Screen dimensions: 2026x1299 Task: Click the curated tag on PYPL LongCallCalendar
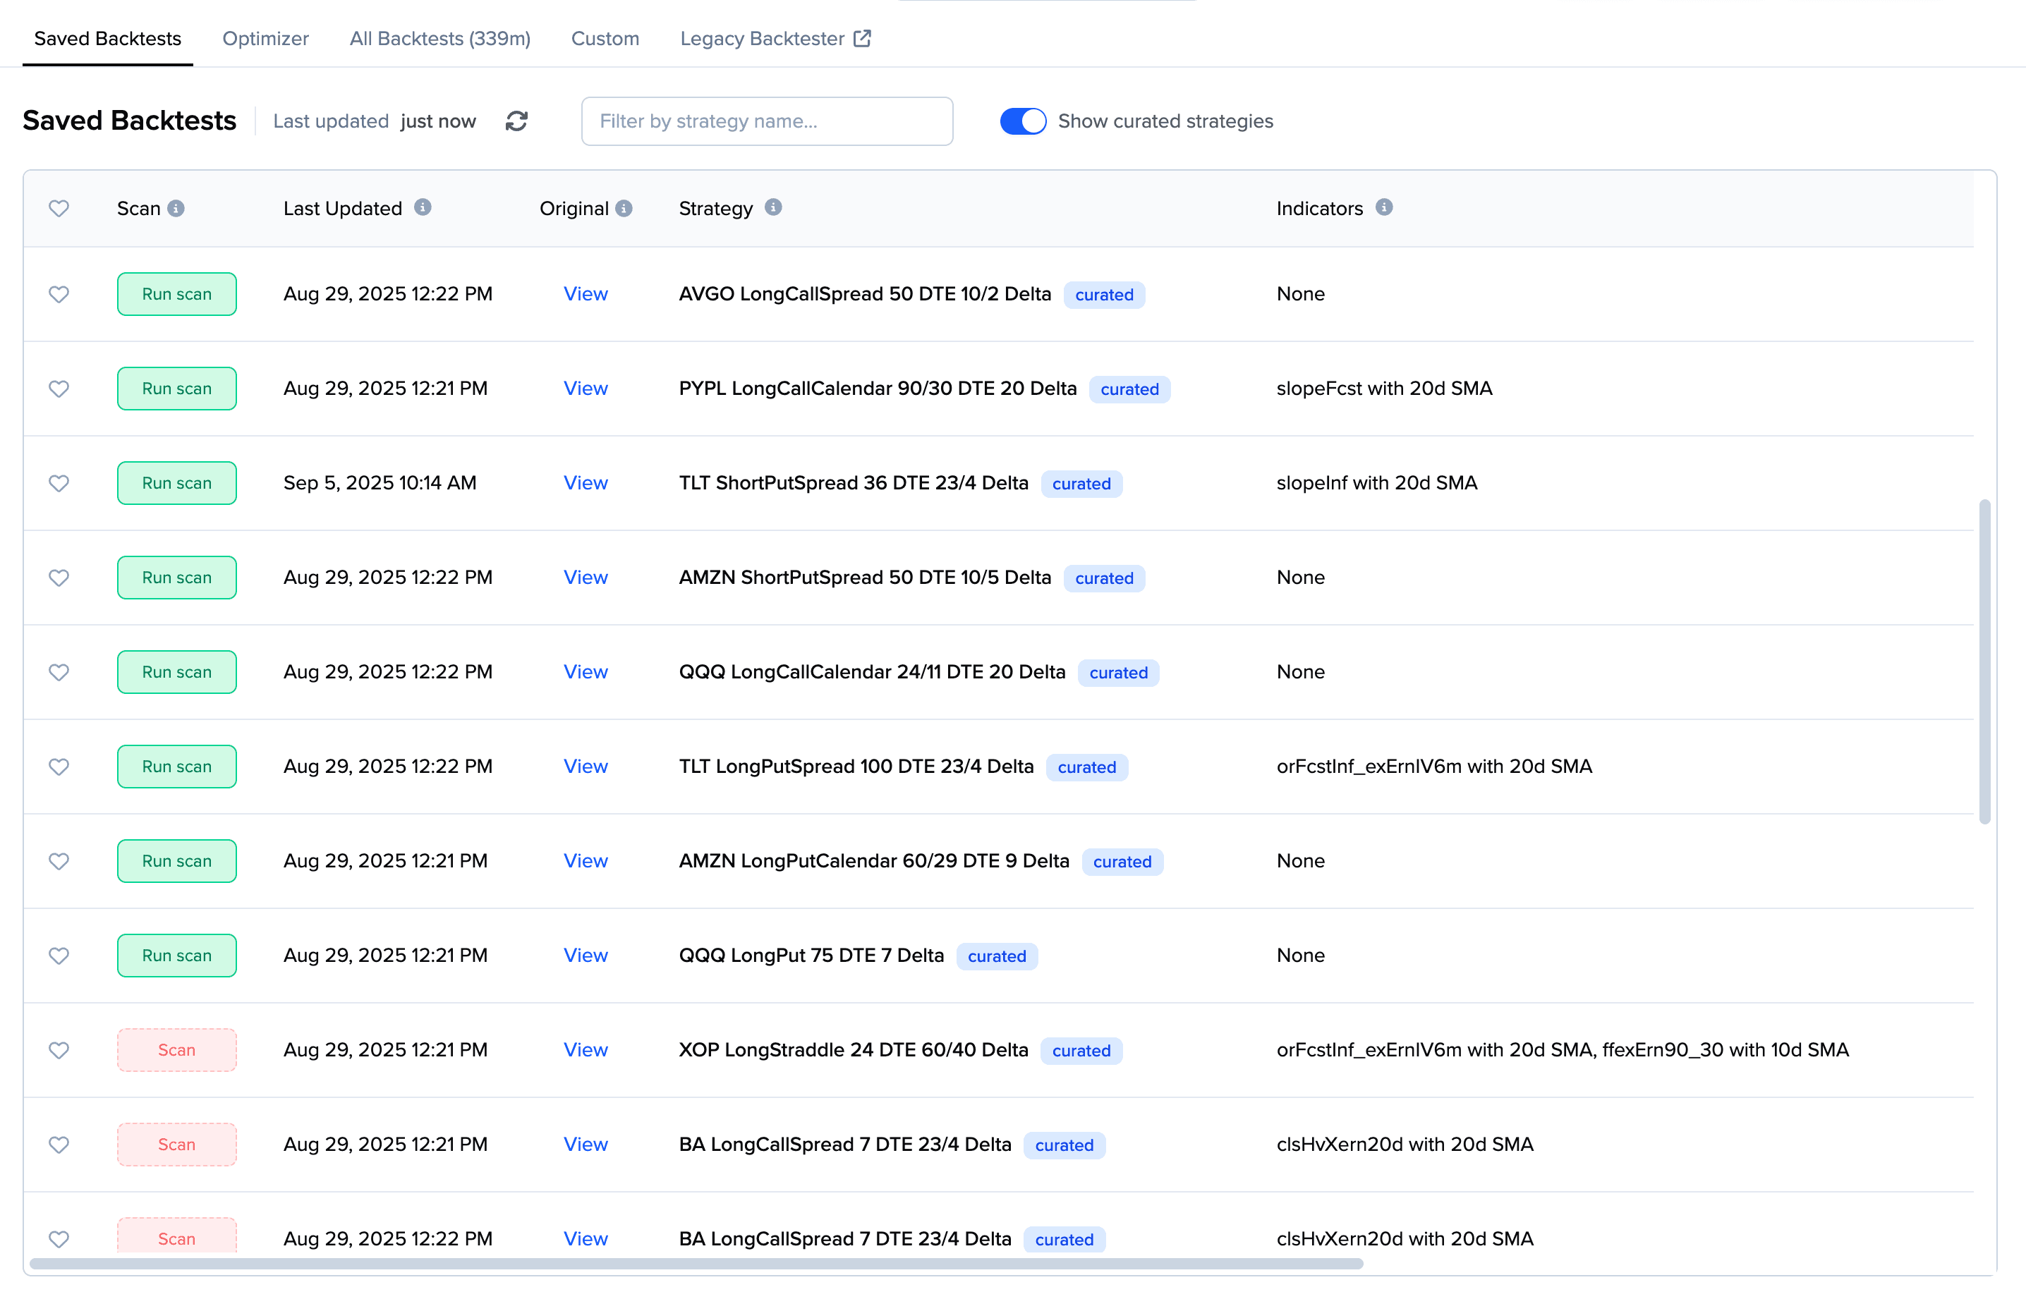1130,390
